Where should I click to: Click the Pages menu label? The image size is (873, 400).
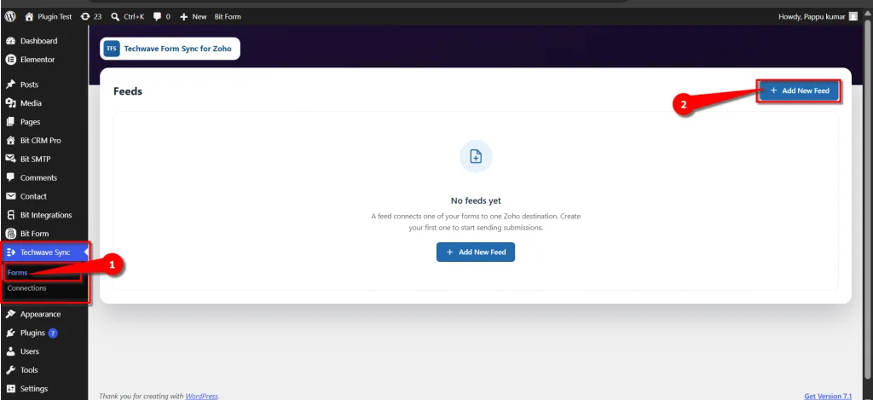click(31, 122)
